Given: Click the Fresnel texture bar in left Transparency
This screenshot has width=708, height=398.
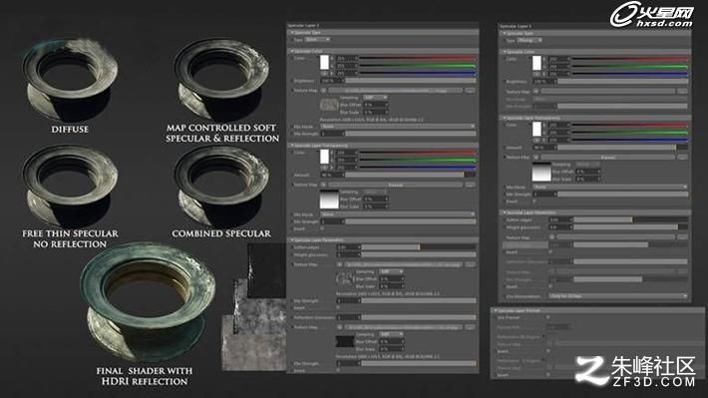Looking at the screenshot, I should point(396,185).
